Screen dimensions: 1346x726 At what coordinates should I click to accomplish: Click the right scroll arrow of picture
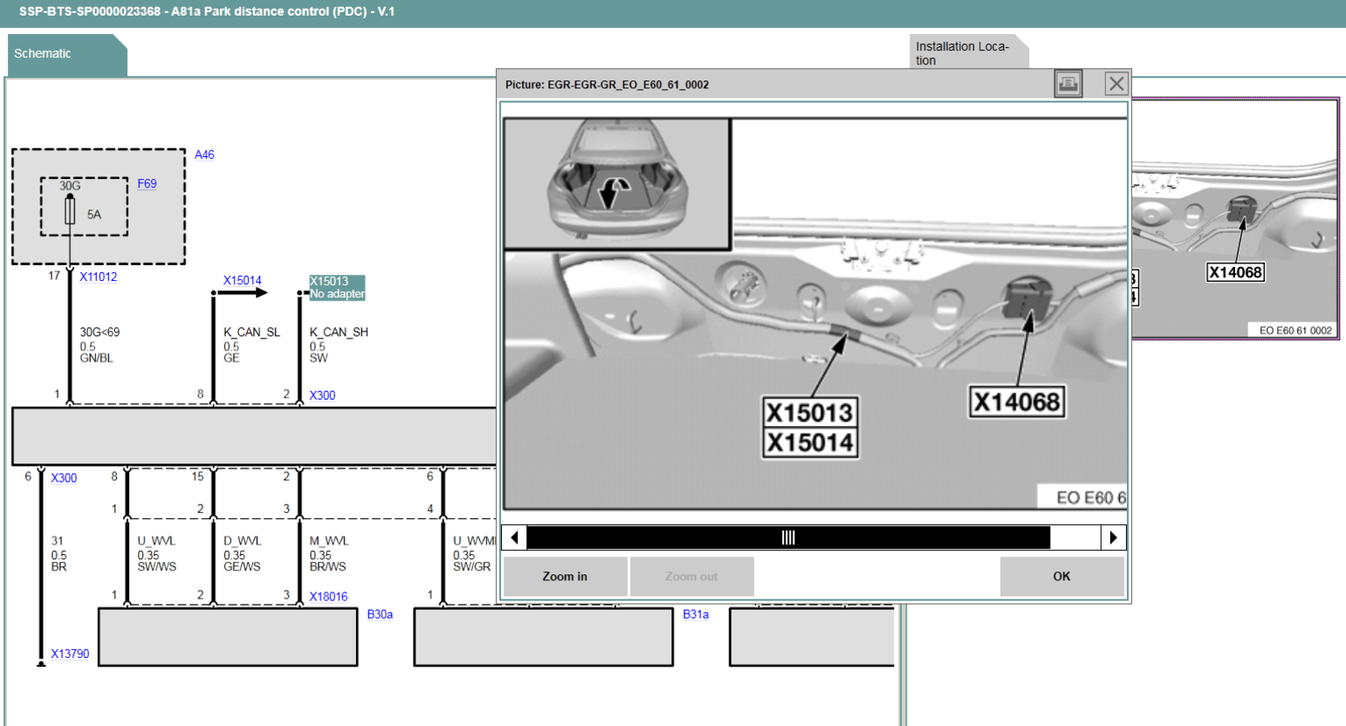[1113, 538]
